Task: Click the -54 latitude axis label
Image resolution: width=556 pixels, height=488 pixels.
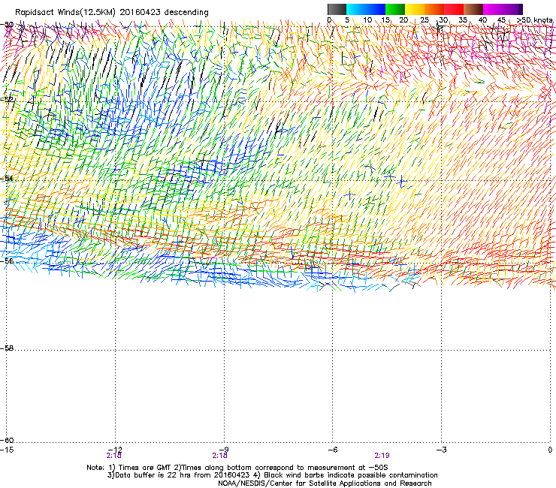Action: (x=8, y=178)
